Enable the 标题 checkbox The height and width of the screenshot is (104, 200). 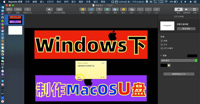coord(161,41)
